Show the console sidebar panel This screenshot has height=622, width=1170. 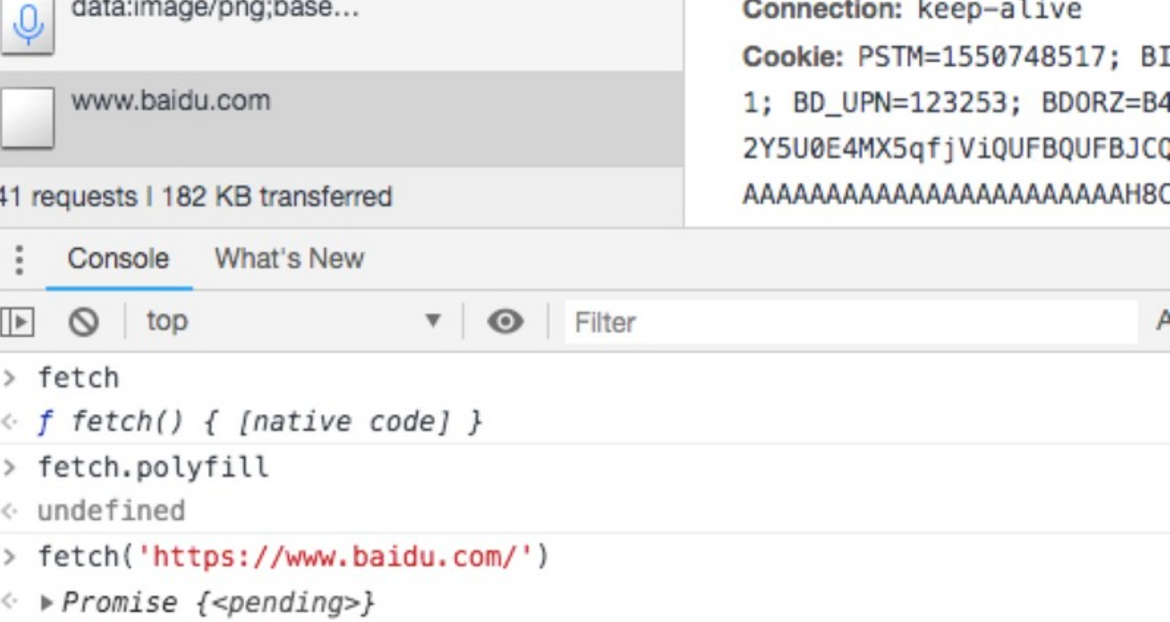(x=17, y=321)
